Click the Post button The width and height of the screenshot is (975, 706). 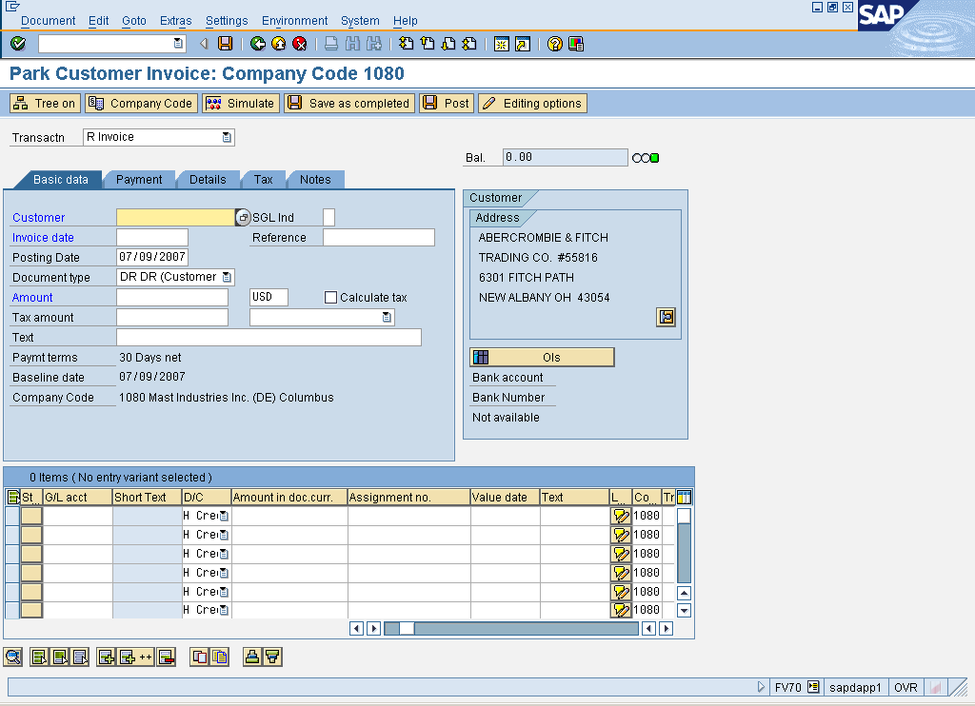point(447,103)
